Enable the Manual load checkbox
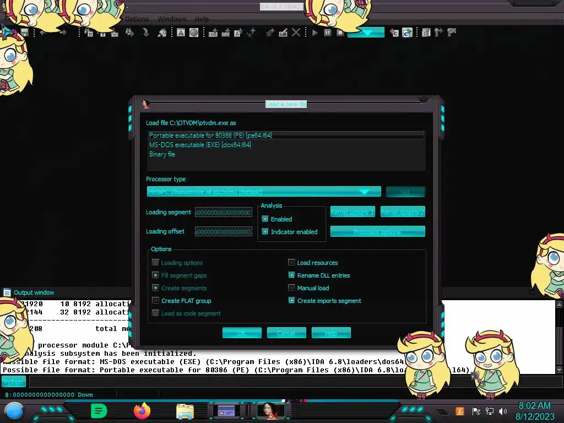 [291, 288]
